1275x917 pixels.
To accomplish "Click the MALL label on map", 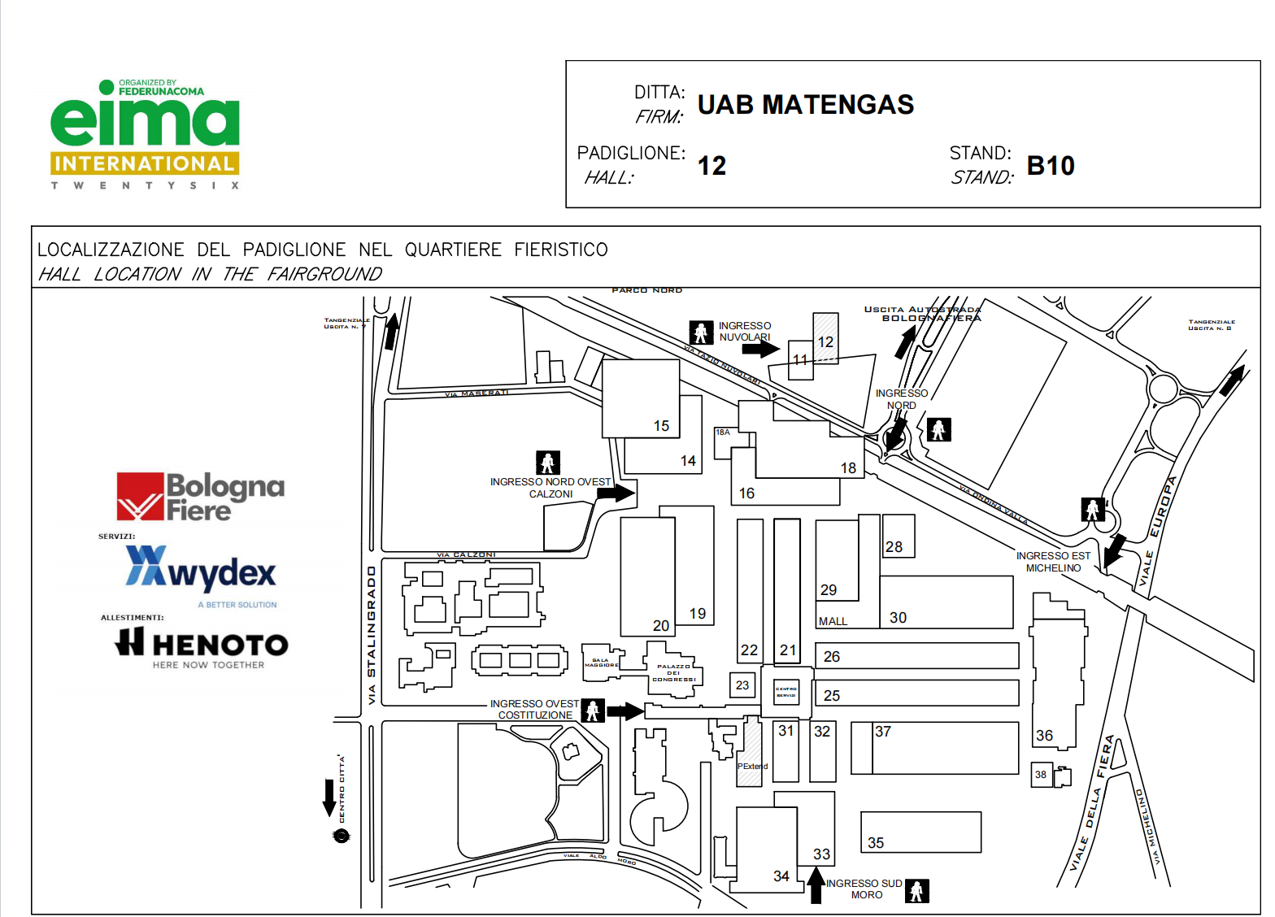I will (x=833, y=621).
